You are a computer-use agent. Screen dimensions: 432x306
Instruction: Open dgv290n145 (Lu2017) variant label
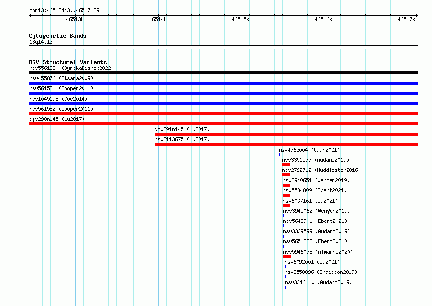point(57,119)
